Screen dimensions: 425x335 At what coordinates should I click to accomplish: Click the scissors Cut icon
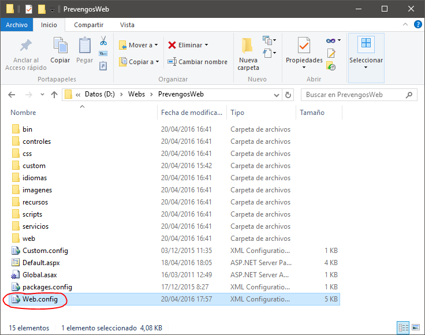tap(103, 41)
